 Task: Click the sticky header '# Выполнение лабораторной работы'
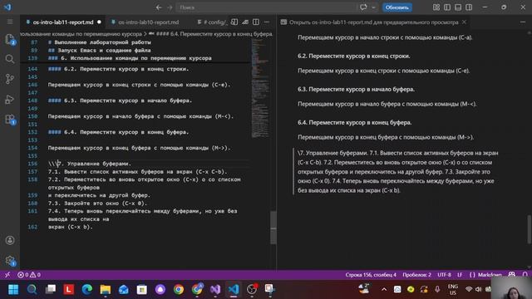click(x=100, y=42)
